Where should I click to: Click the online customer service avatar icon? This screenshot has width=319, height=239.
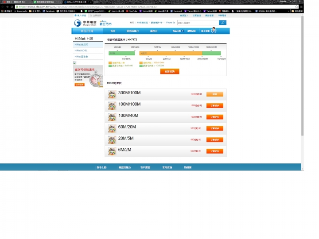[214, 30]
